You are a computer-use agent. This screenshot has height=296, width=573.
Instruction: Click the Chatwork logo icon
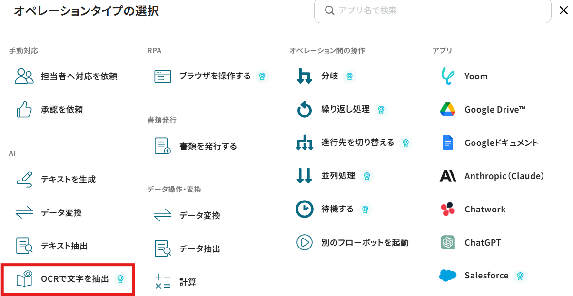(x=448, y=209)
